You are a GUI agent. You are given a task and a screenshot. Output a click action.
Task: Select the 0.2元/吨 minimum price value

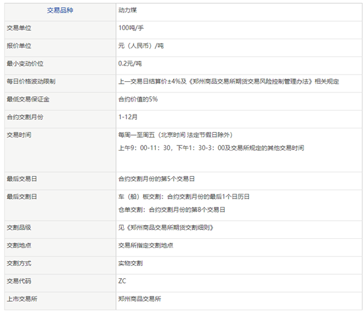[130, 64]
